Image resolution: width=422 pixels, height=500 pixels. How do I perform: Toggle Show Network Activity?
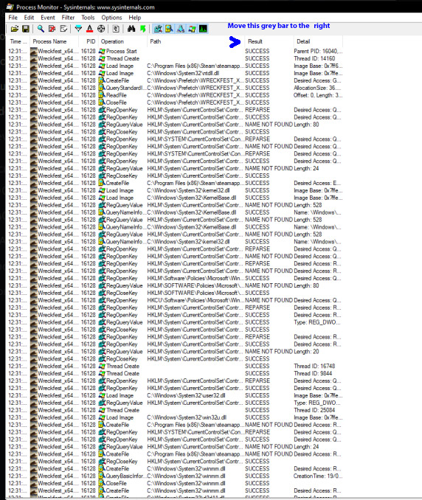(x=181, y=29)
